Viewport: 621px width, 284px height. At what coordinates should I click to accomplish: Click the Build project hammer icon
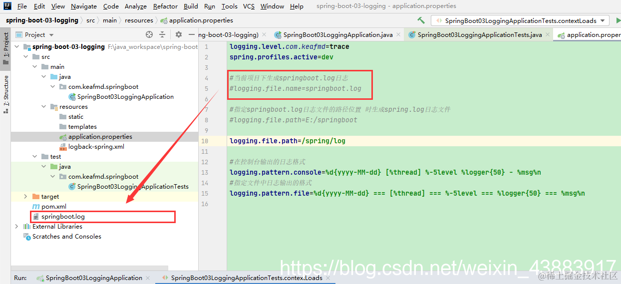(x=421, y=20)
